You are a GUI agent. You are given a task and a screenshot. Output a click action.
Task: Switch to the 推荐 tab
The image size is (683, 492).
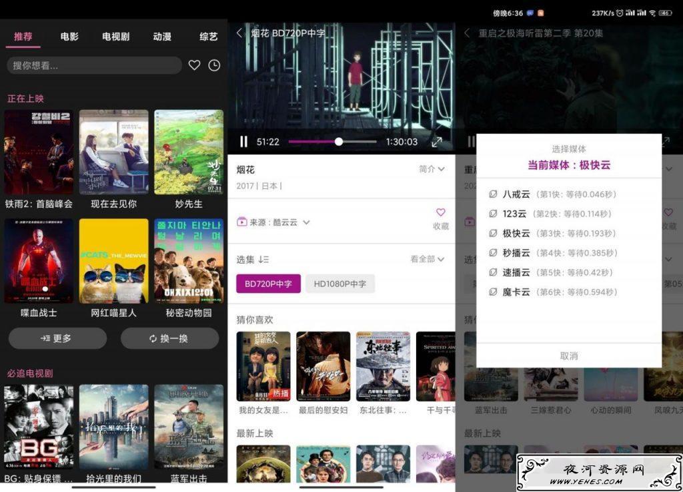pyautogui.click(x=23, y=37)
